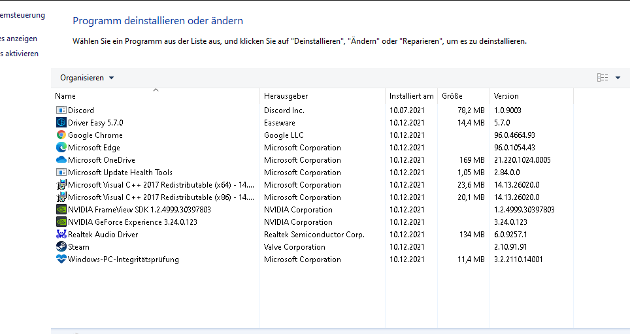Sort by Installiert am column header
Image resolution: width=630 pixels, height=334 pixels.
click(x=411, y=96)
